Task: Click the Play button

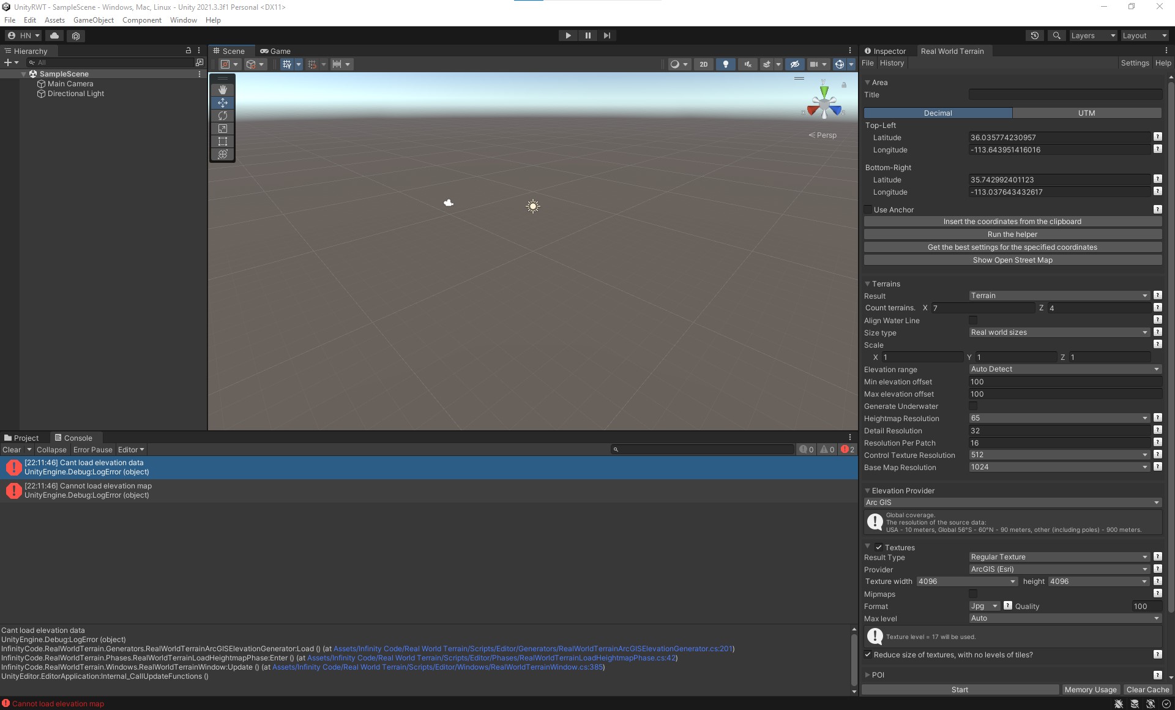Action: click(x=568, y=35)
